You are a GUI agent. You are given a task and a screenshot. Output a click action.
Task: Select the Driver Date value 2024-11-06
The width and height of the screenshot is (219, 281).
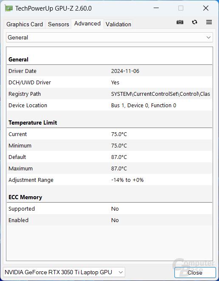125,71
